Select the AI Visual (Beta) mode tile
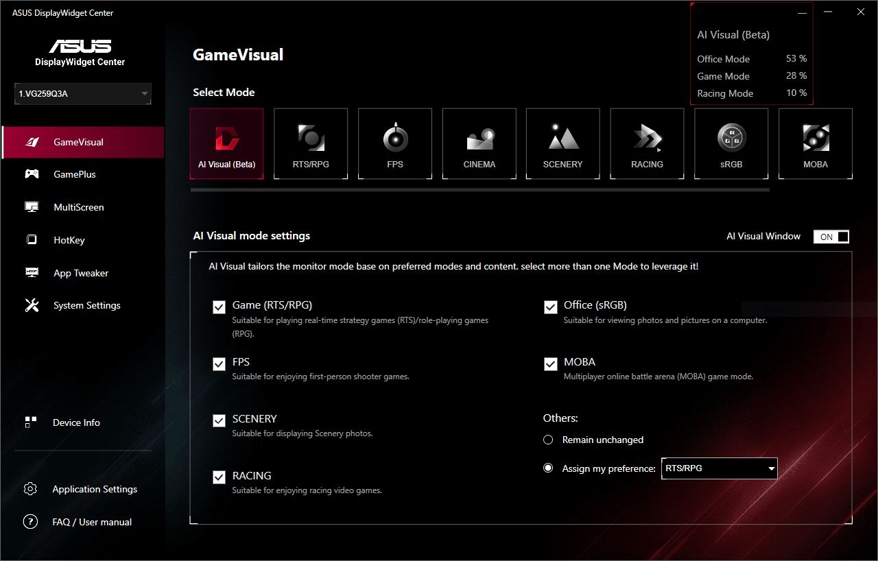878x561 pixels. click(226, 143)
